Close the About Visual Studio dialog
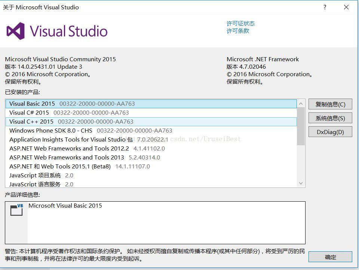359x270 pixels. pos(346,7)
